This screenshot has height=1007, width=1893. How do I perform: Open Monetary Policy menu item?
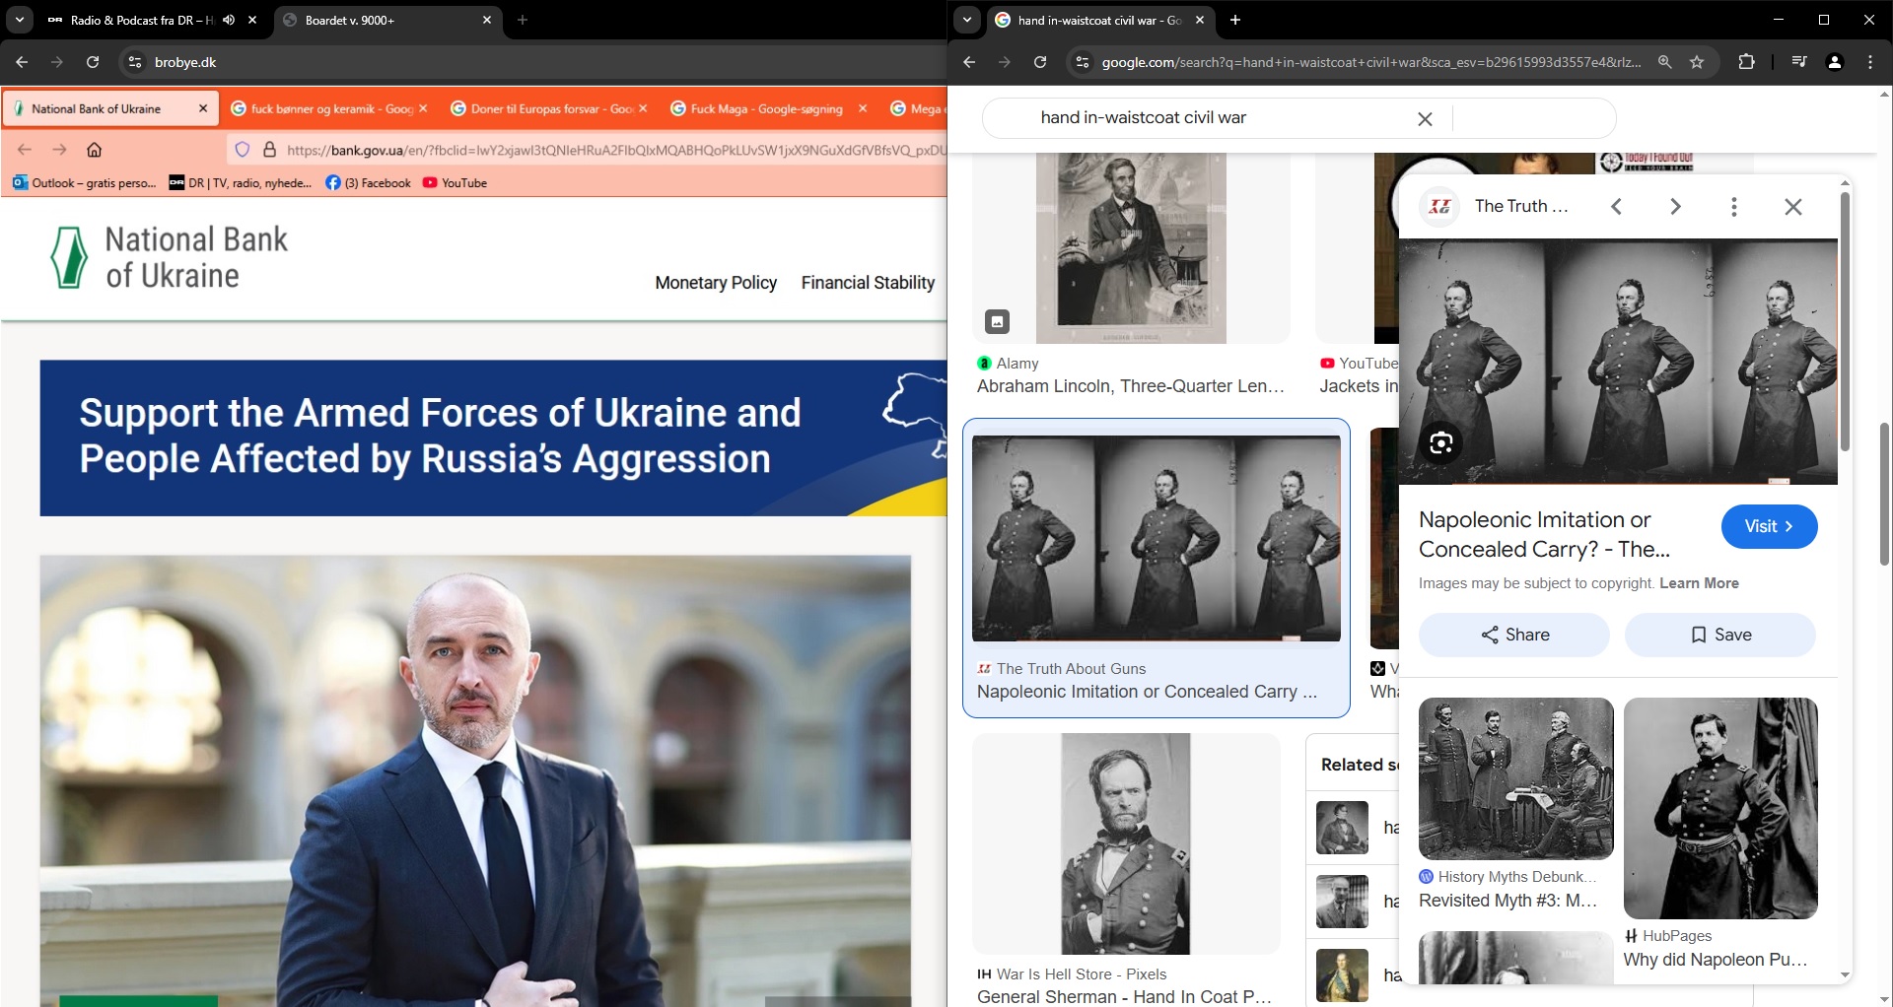point(716,283)
